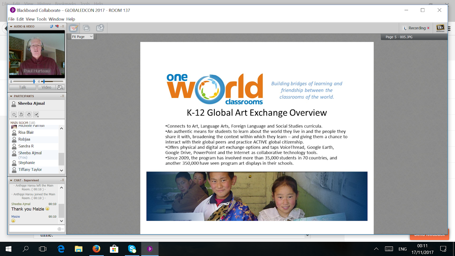
Task: Click Paul Hurteau's video feed
Action: pos(37,54)
